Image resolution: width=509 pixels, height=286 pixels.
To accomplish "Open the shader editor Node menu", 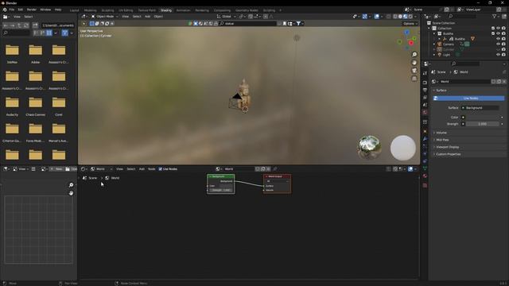I will pyautogui.click(x=151, y=169).
